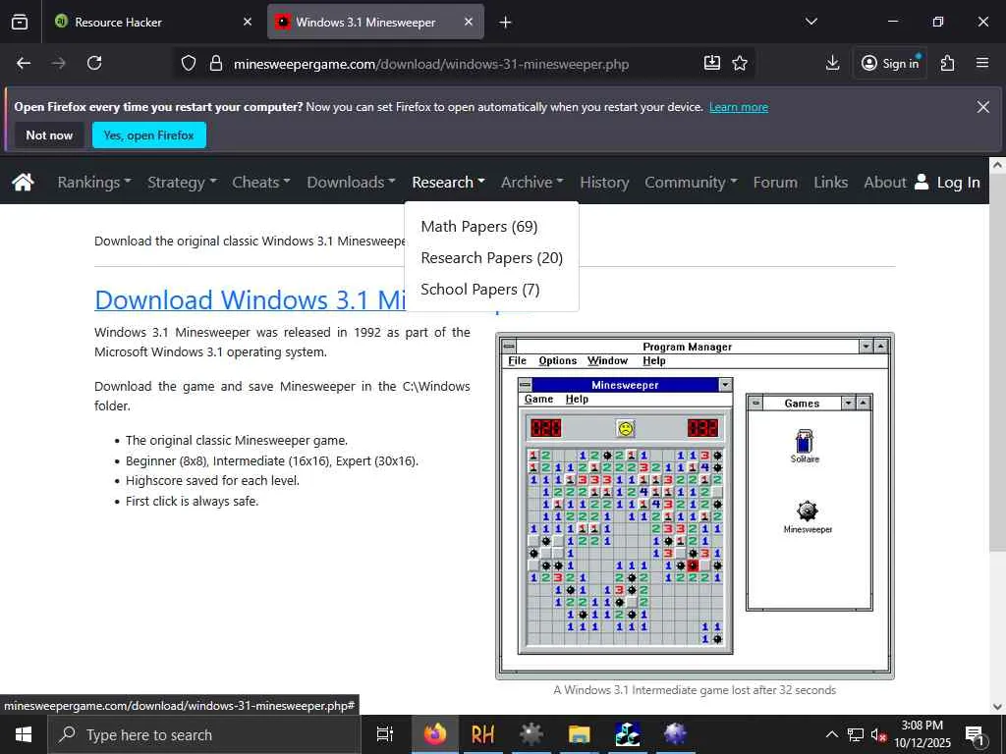Open a new browser tab
This screenshot has width=1006, height=754.
click(506, 22)
